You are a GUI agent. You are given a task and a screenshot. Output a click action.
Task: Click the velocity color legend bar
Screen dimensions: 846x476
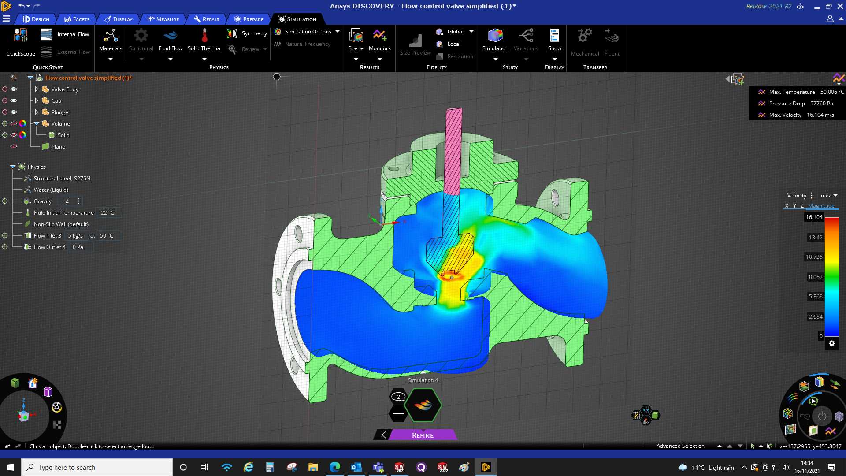click(832, 277)
